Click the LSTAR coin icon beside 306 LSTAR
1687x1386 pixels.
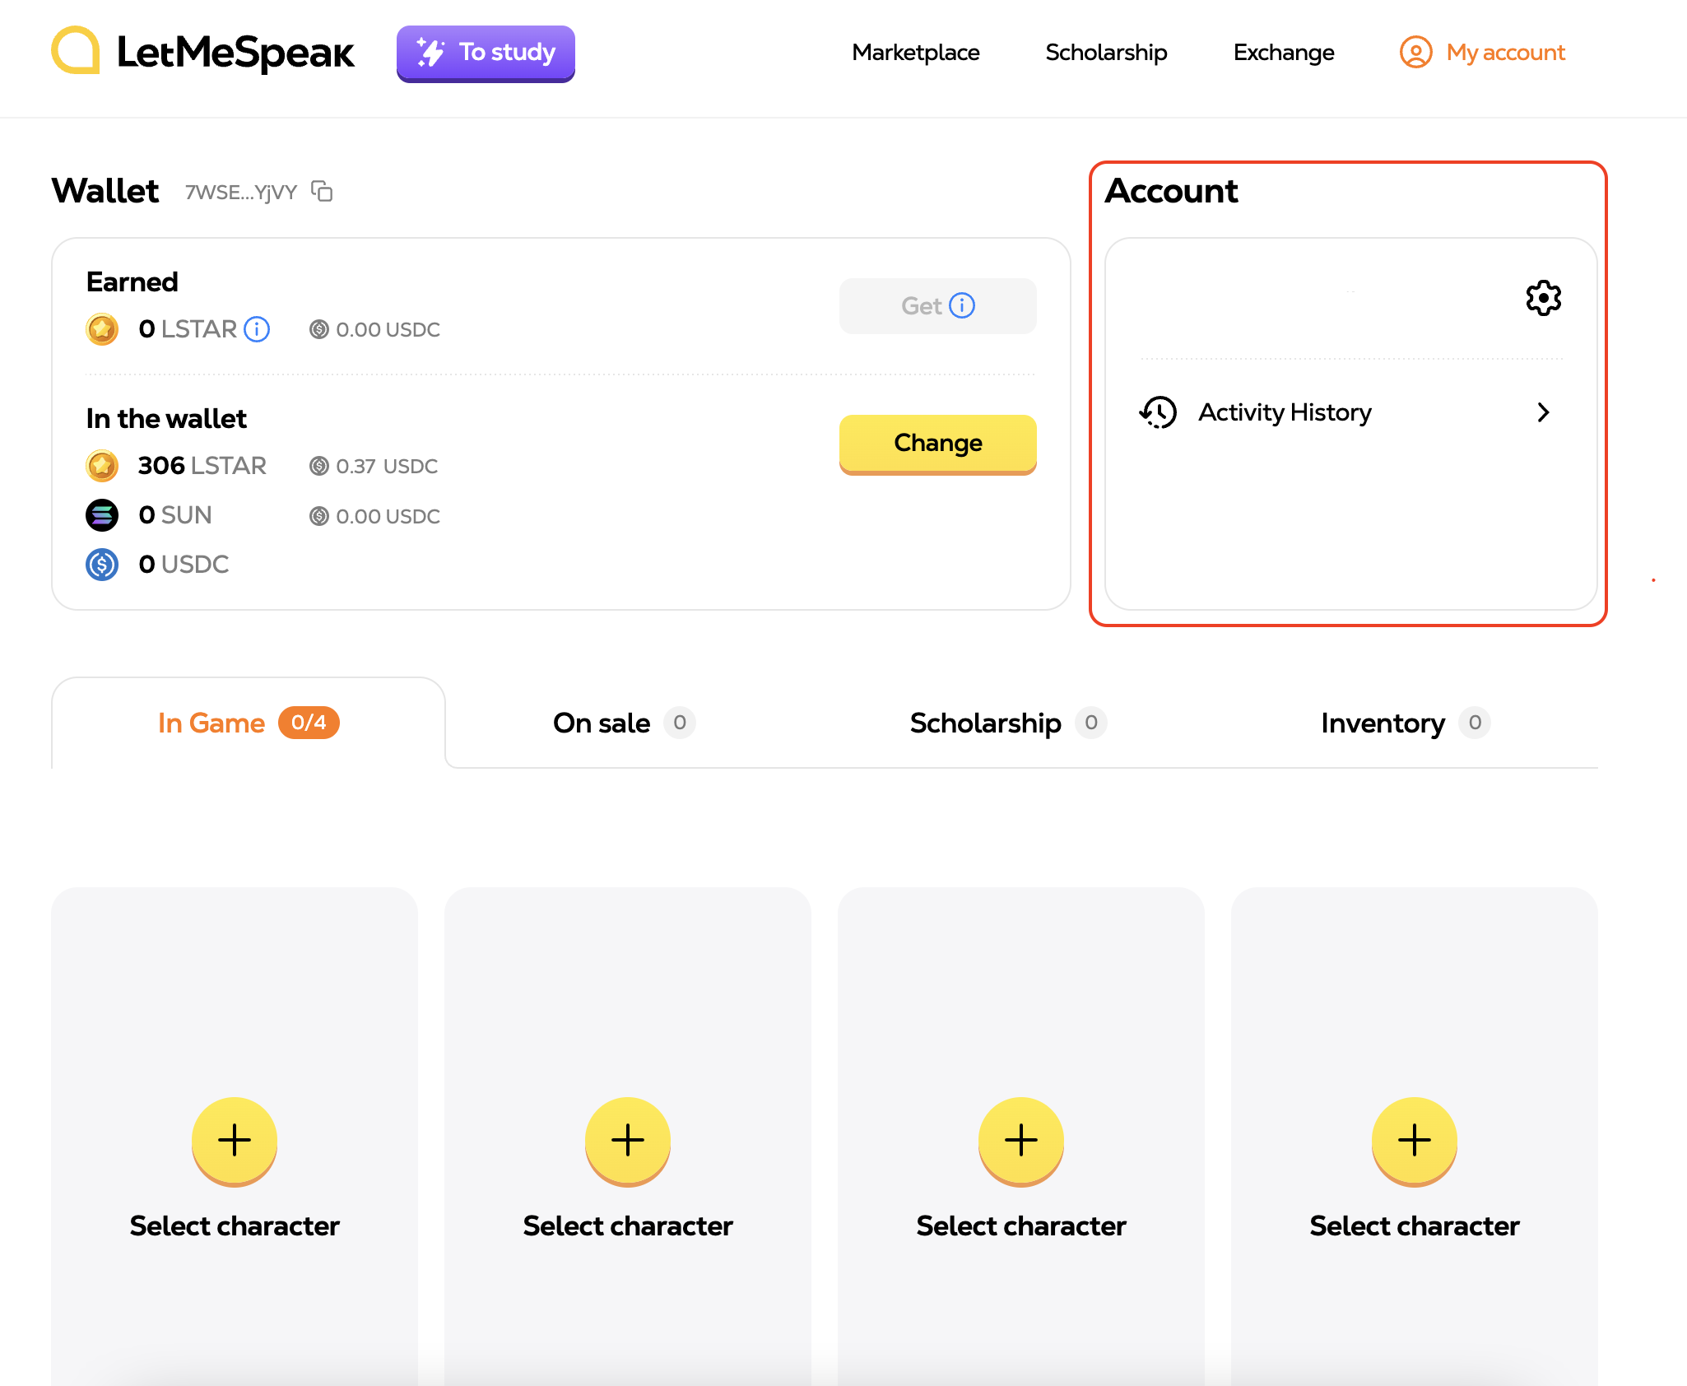coord(102,466)
